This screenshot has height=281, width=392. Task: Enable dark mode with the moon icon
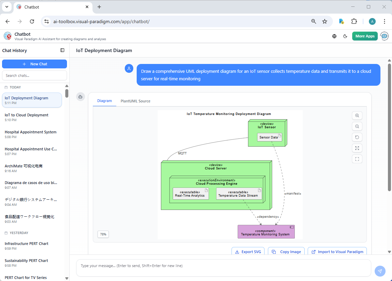345,36
